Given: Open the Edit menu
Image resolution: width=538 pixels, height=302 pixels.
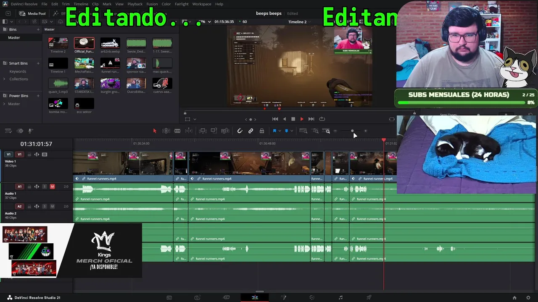Looking at the screenshot, I should 55,4.
